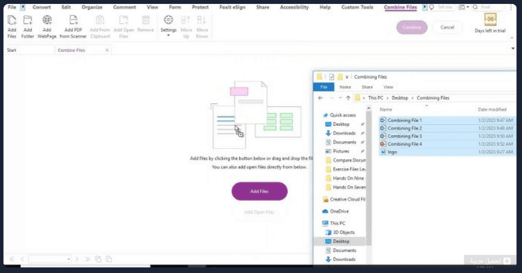522x273 pixels.
Task: Open the Compare Documents folder in Quick access
Action: coord(345,160)
